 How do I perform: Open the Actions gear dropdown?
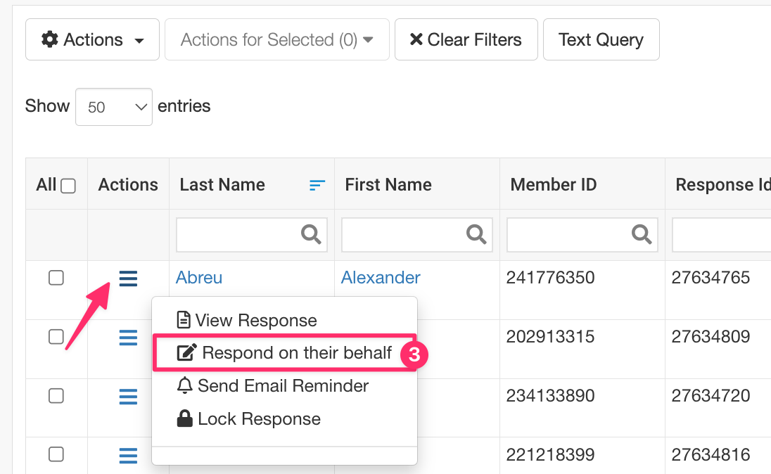(x=92, y=39)
